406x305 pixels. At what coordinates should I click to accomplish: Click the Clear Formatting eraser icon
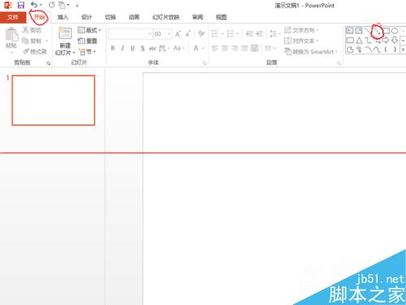pyautogui.click(x=201, y=33)
